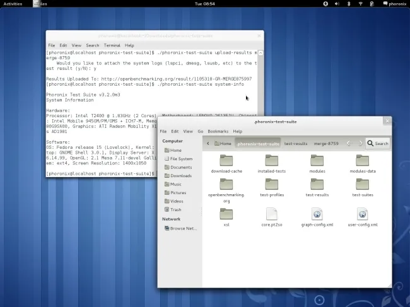Open the file manager Edit menu
The image size is (410, 307).
[x=175, y=131]
